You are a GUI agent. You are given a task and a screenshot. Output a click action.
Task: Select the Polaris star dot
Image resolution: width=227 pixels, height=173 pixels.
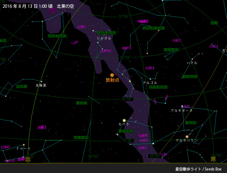point(41,81)
